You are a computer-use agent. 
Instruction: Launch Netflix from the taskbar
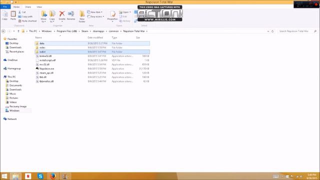[x=28, y=176]
